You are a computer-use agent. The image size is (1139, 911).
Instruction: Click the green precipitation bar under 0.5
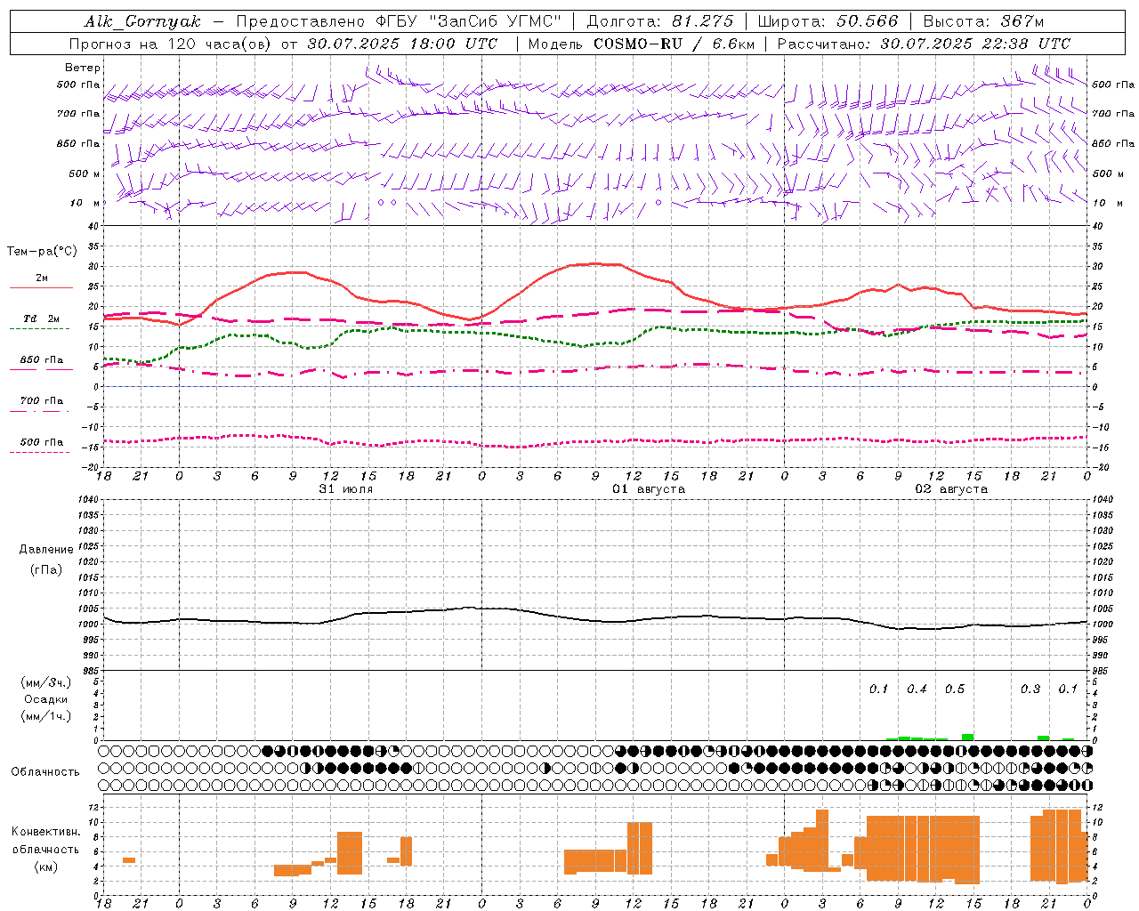pyautogui.click(x=967, y=737)
